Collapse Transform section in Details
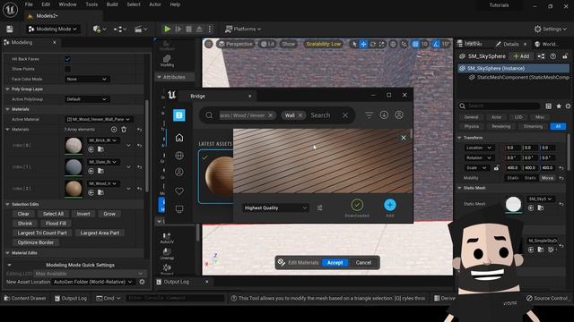574x322 pixels. [x=459, y=138]
